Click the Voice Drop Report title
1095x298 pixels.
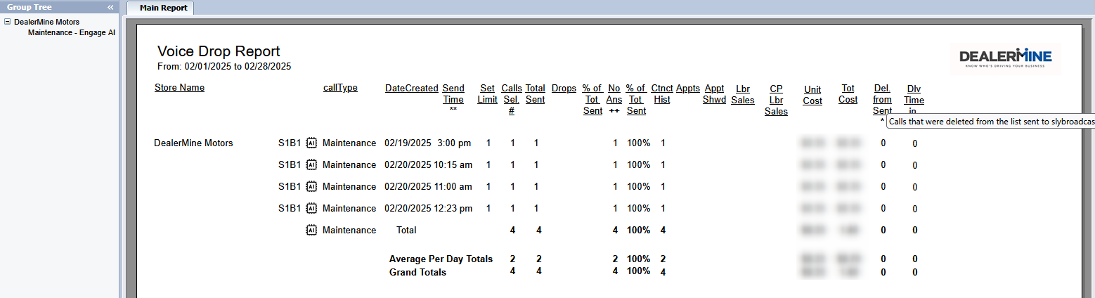click(219, 51)
